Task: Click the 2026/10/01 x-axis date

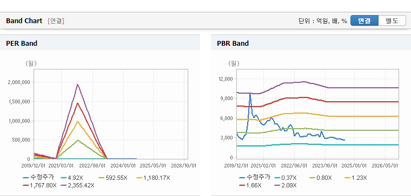Action: (183, 165)
